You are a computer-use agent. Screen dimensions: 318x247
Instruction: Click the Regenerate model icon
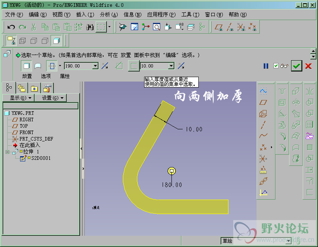(x=78, y=27)
